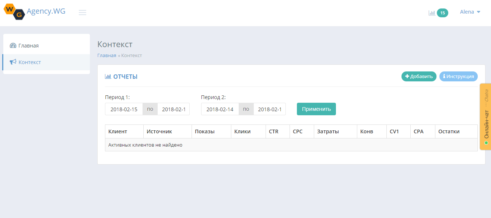Screen dimensions: 491x218
Task: Click the bar-chart stats icon with badge 15
Action: [432, 12]
